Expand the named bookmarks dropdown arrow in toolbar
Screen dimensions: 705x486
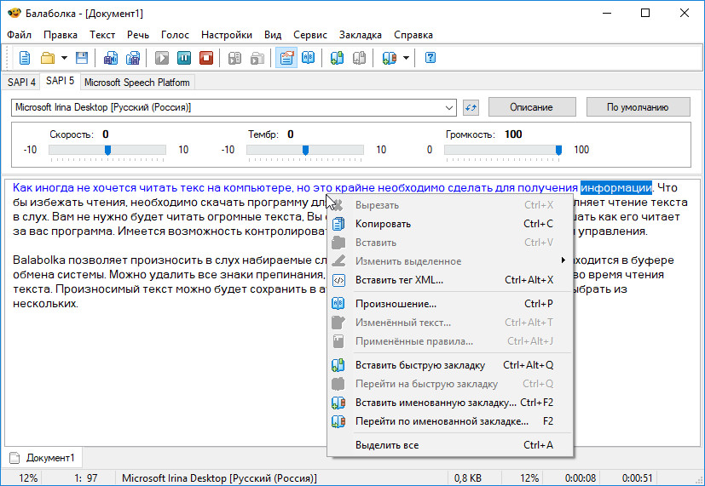point(406,58)
